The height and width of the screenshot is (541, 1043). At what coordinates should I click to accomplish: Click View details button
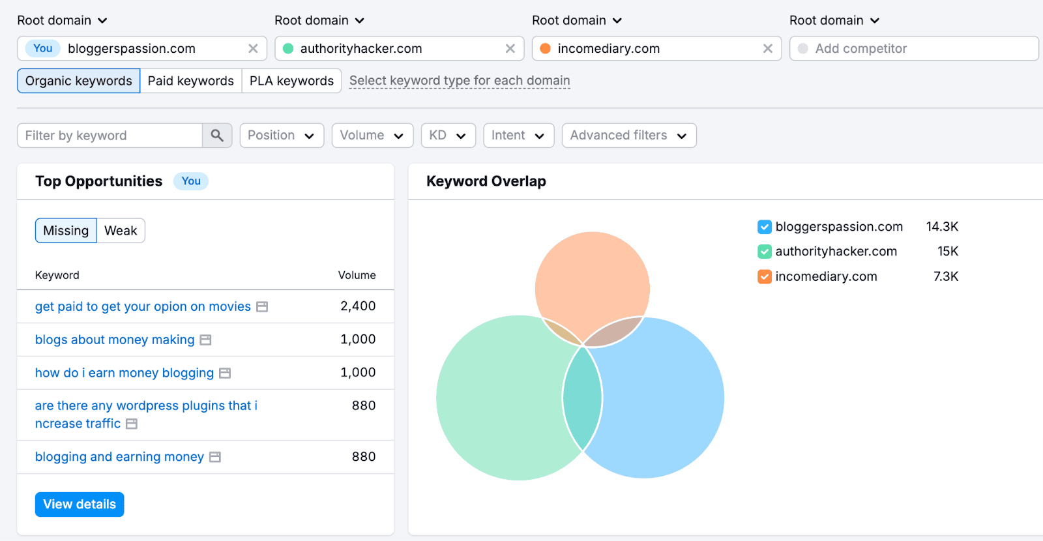coord(80,504)
